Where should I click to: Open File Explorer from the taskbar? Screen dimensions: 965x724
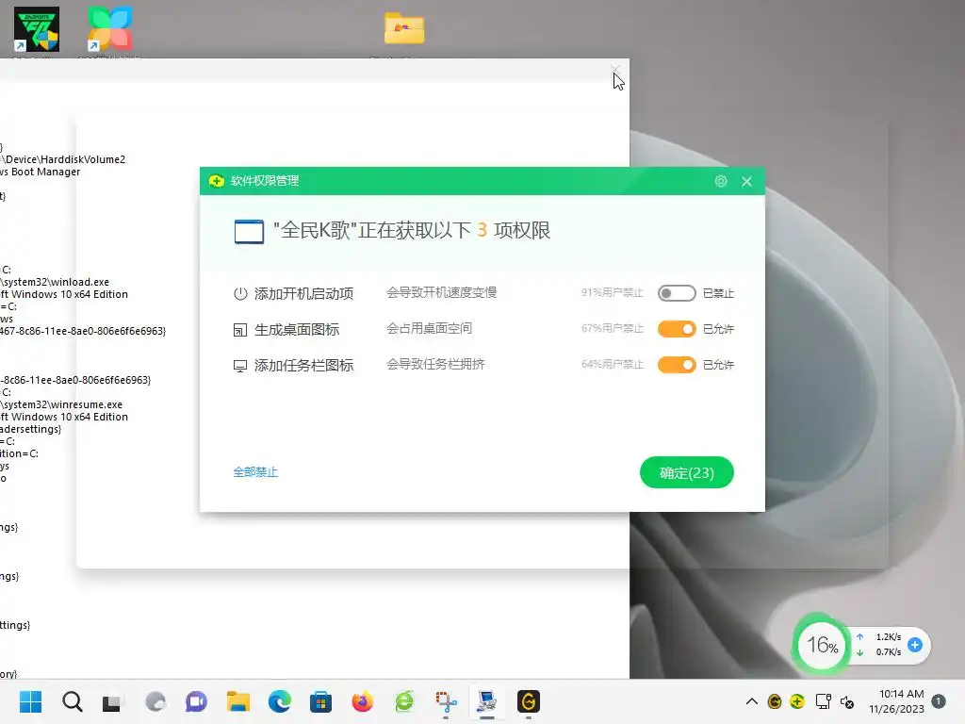[x=238, y=701]
